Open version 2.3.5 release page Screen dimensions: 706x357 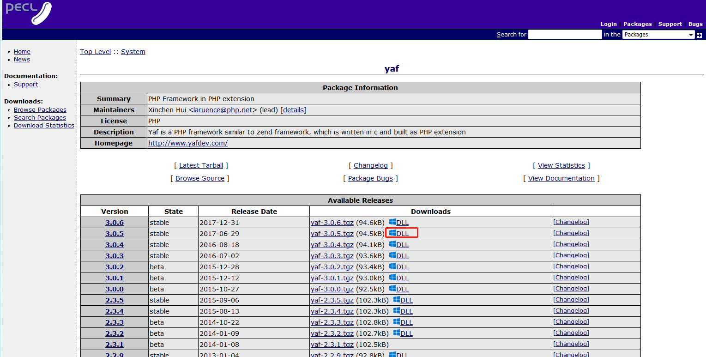(115, 300)
